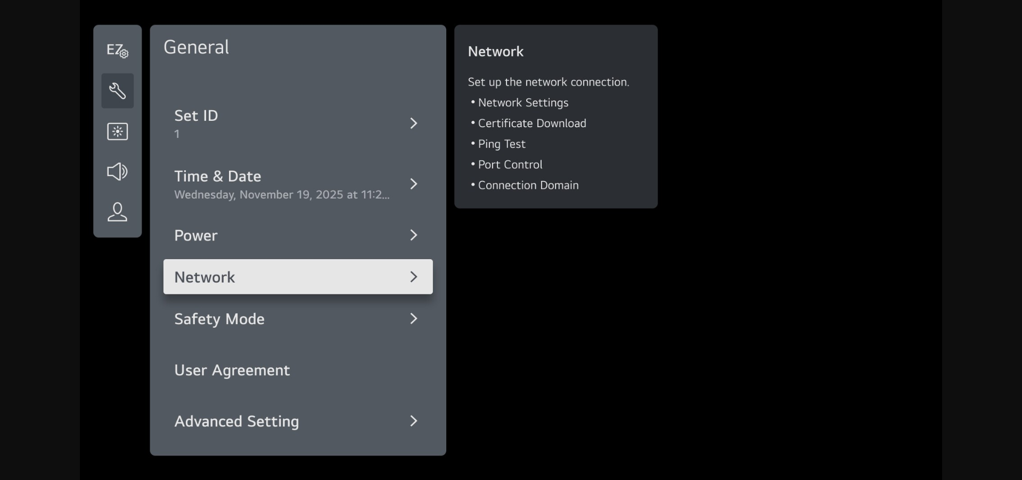Select the Set ID menu entry

tap(196, 116)
